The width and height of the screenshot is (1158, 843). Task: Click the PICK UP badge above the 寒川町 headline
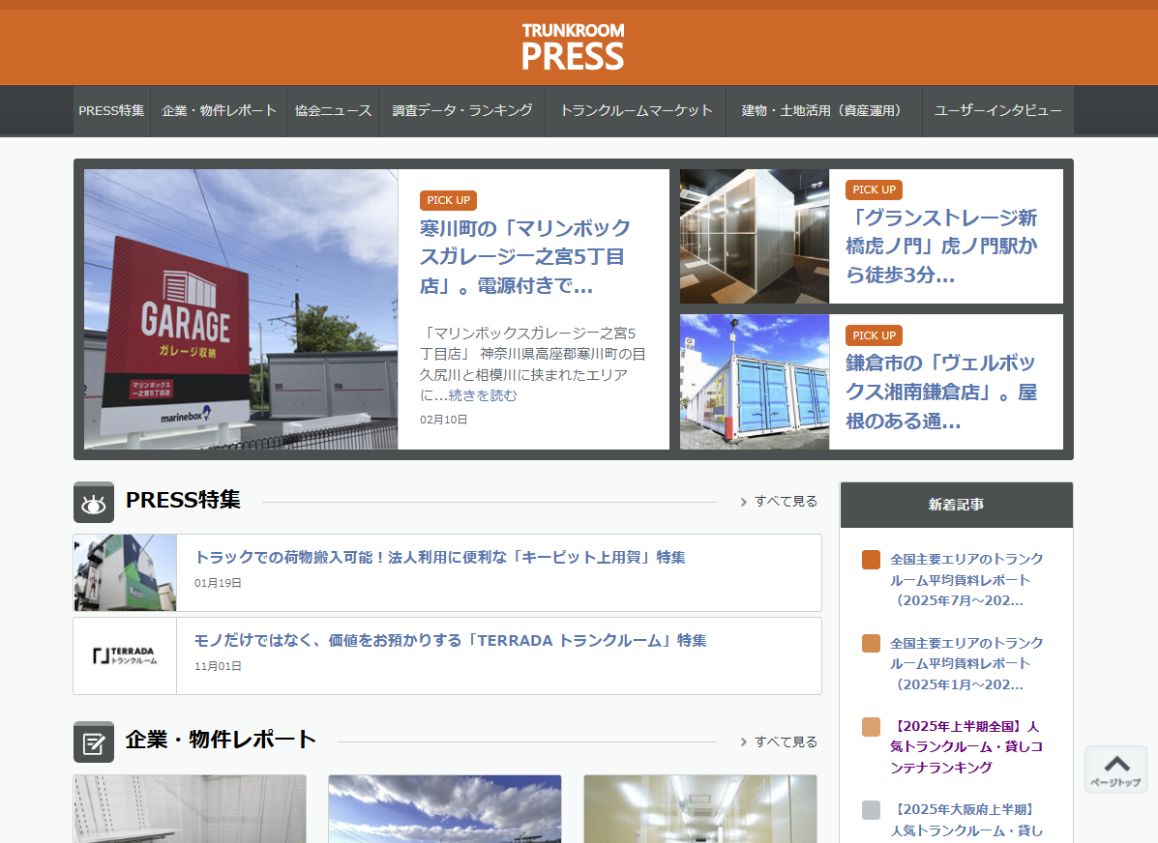point(448,200)
